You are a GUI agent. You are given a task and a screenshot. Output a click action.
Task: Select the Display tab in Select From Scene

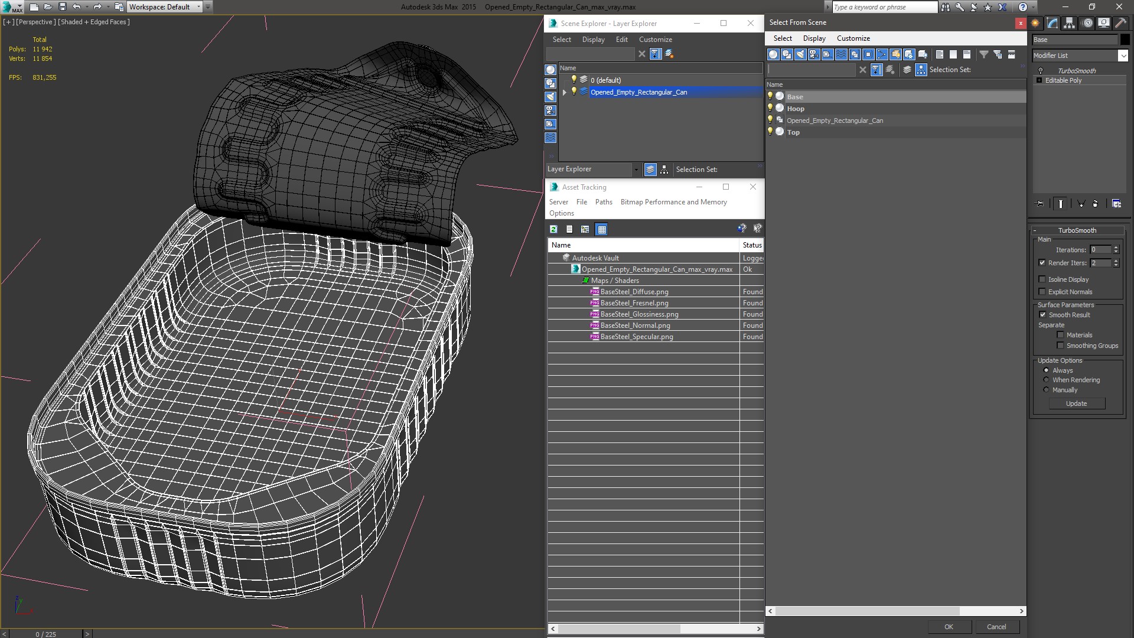(813, 38)
